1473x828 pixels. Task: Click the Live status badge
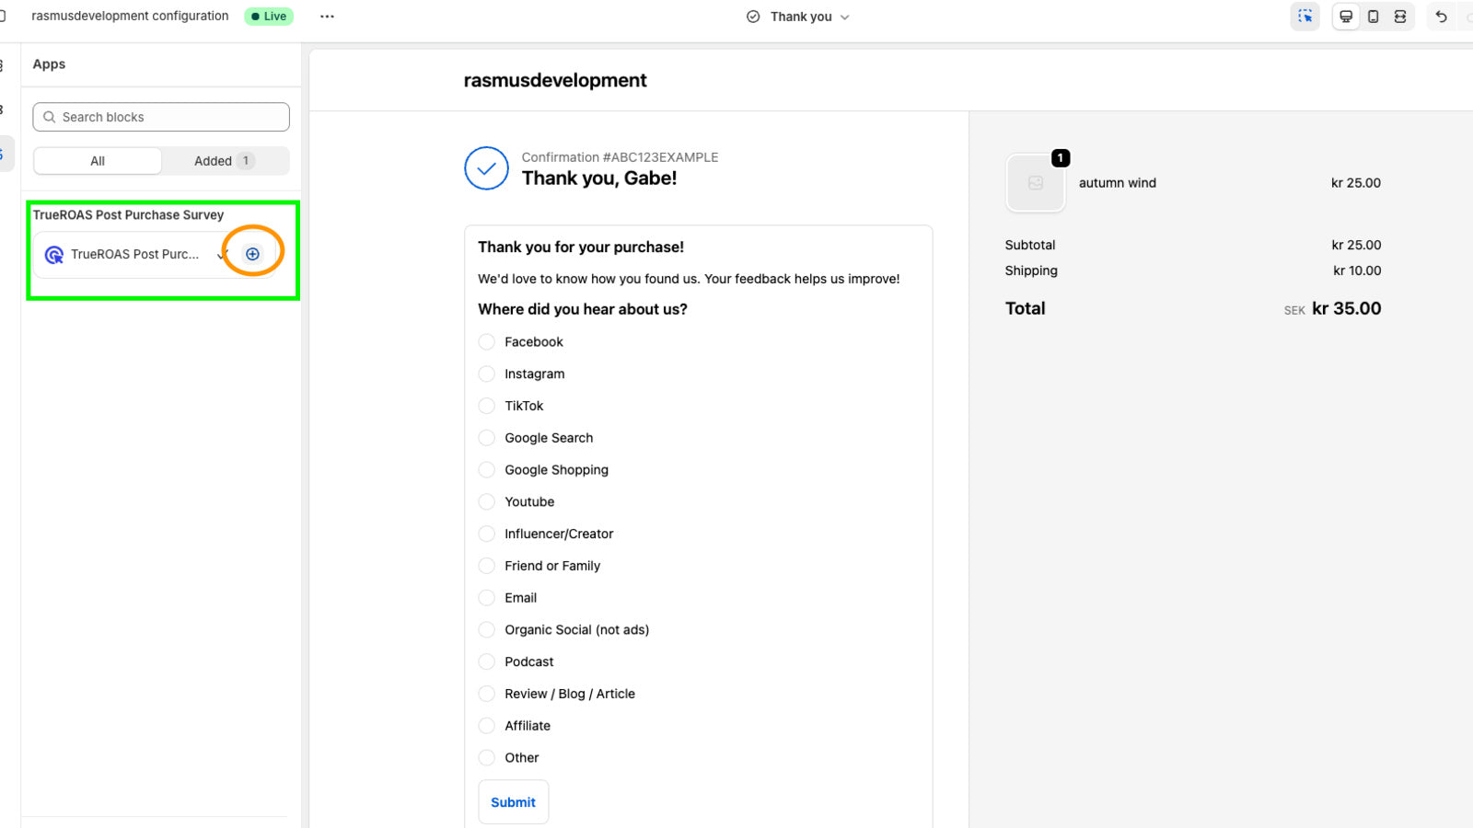pyautogui.click(x=268, y=16)
